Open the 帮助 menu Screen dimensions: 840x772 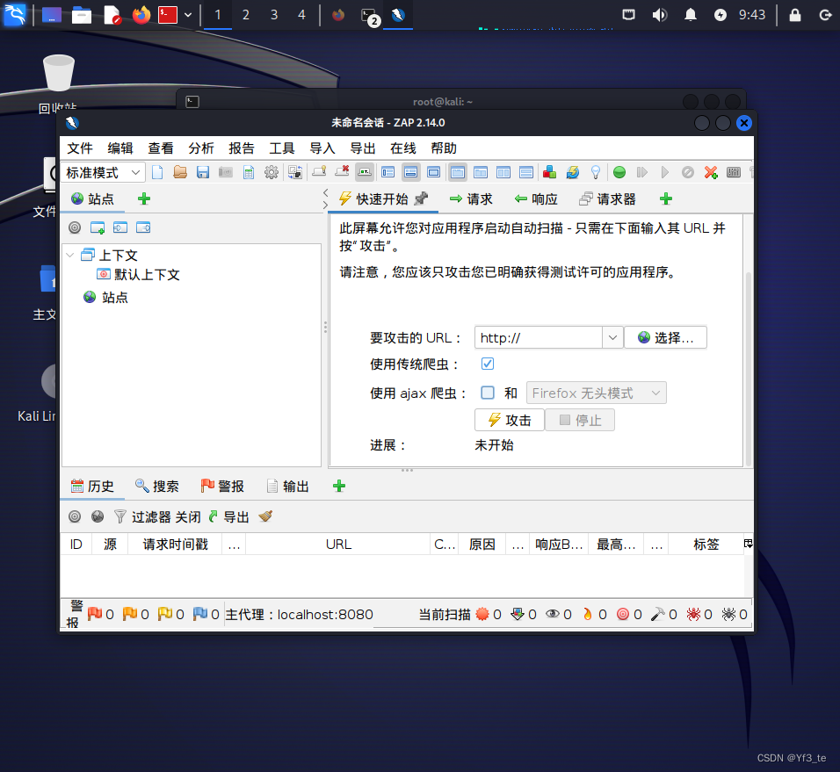tap(444, 148)
